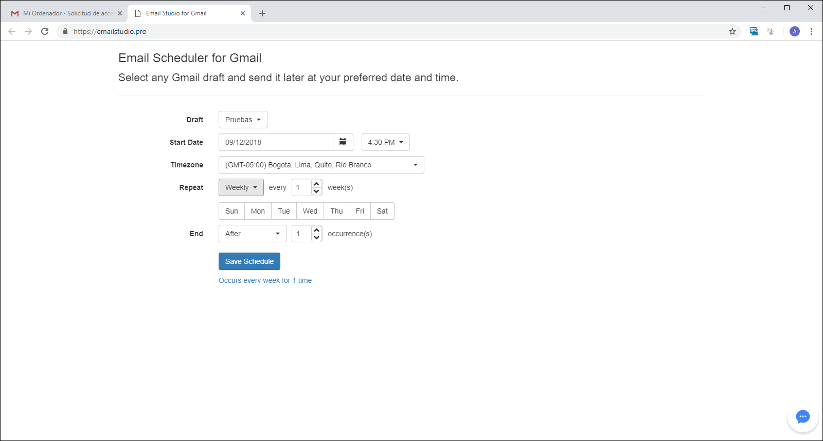Open the Pruebas draft dropdown
Viewport: 823px width, 441px height.
(243, 120)
